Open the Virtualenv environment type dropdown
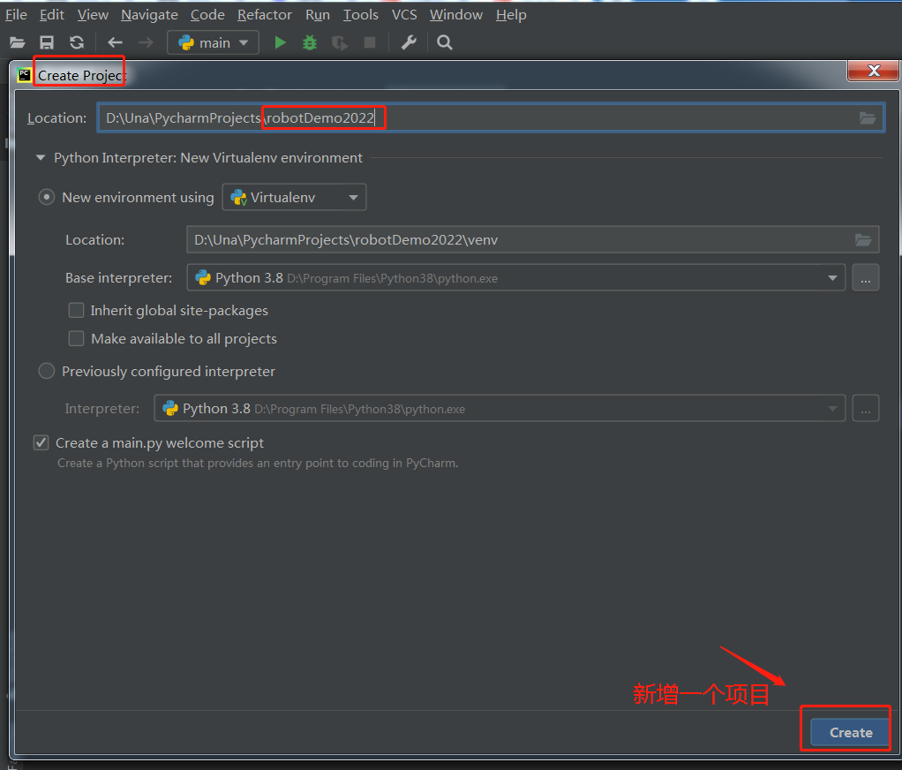 (x=353, y=197)
